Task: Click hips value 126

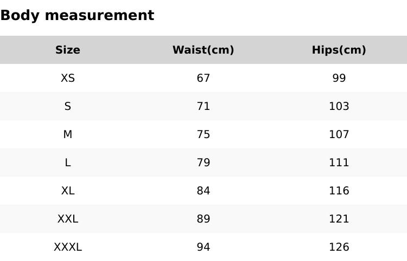Action: coord(339,247)
